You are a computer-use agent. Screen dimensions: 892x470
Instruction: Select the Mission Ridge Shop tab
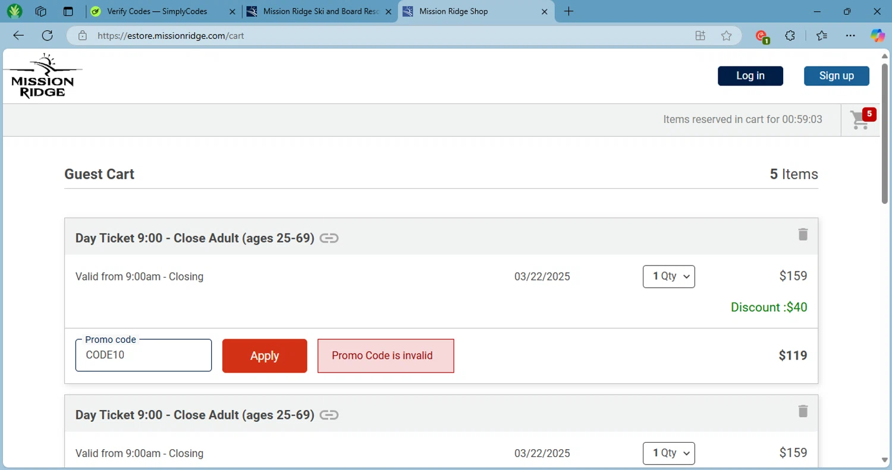[x=476, y=11]
